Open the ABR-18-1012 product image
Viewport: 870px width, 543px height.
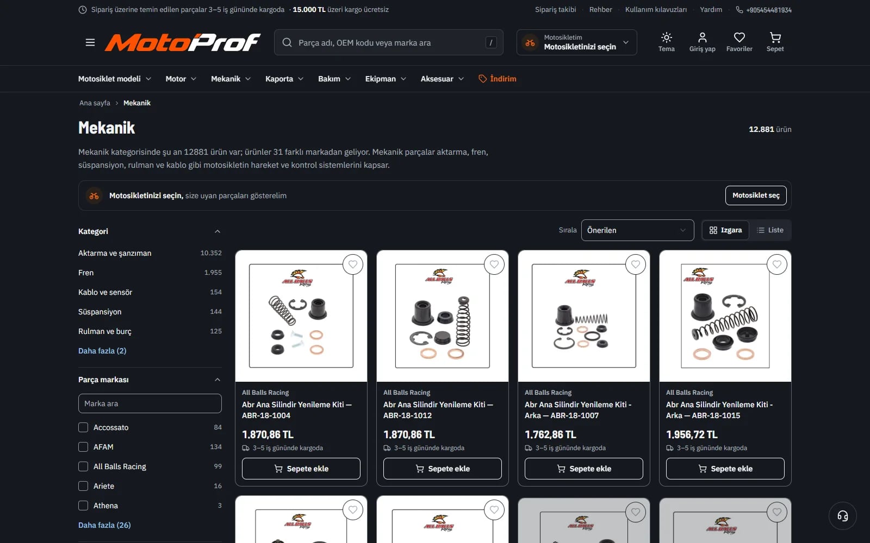443,316
